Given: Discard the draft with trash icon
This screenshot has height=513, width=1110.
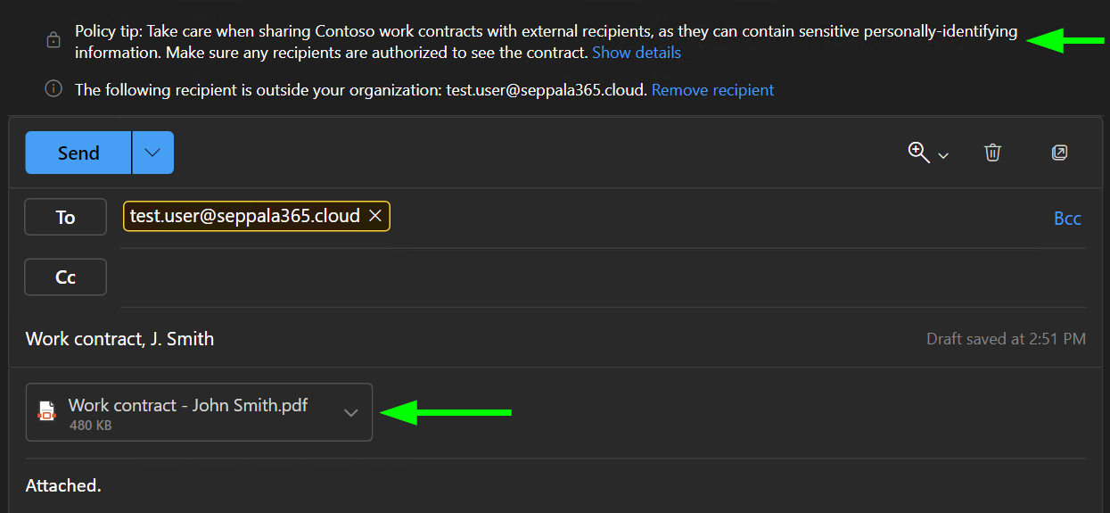Looking at the screenshot, I should (x=992, y=153).
